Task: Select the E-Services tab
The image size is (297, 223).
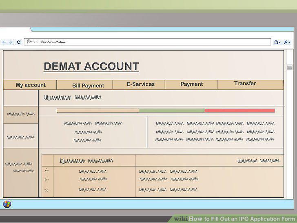Action: point(139,85)
